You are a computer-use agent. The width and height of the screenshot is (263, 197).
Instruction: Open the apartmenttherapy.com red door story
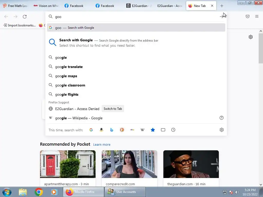click(x=68, y=164)
